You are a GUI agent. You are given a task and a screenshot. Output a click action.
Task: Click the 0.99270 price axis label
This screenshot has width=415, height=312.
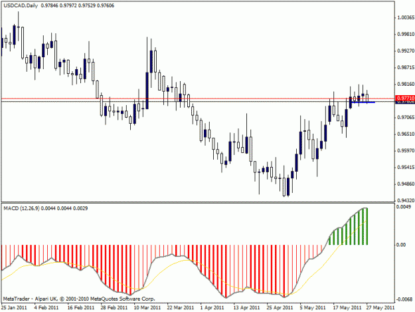[406, 51]
